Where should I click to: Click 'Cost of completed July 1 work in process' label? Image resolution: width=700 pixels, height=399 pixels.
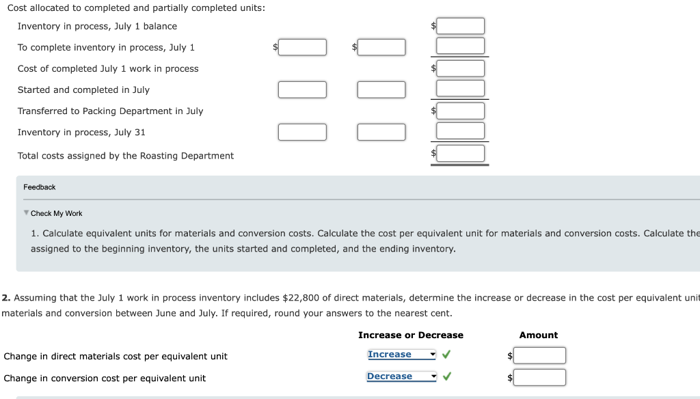coord(108,69)
